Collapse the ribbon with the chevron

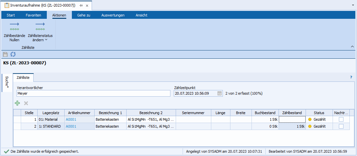(352, 47)
